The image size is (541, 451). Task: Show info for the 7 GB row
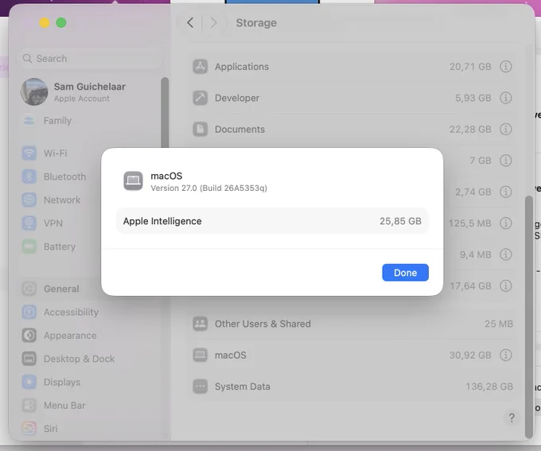pos(506,161)
